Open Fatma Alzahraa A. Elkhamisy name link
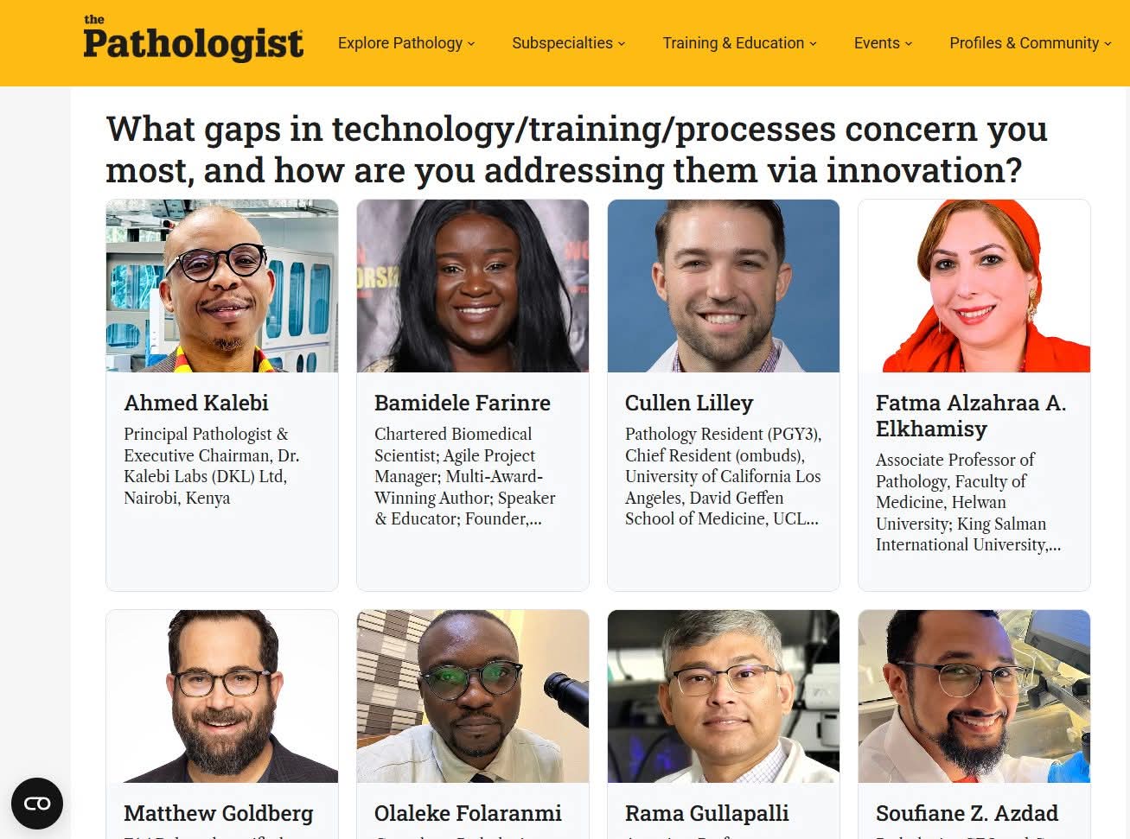Viewport: 1130px width, 839px height. [970, 416]
